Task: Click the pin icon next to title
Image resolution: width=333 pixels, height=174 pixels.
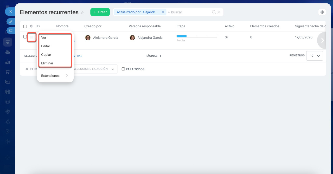Action: point(82,13)
